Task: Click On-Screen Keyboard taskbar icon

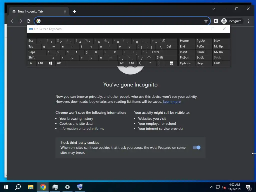Action: [80, 187]
